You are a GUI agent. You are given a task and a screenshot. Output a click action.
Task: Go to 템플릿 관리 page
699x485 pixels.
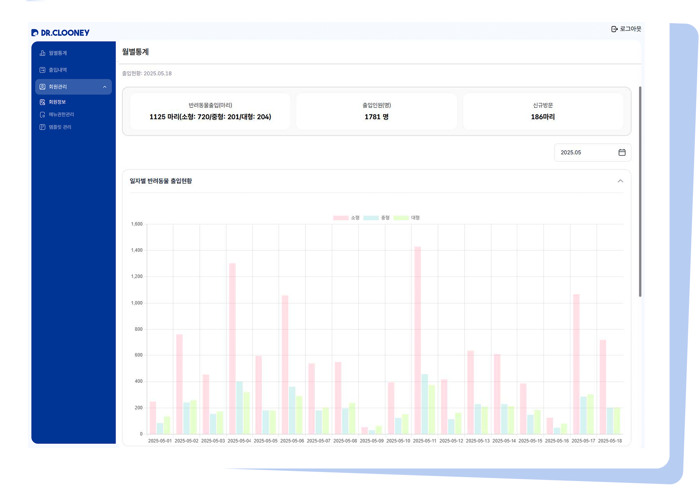coord(60,127)
